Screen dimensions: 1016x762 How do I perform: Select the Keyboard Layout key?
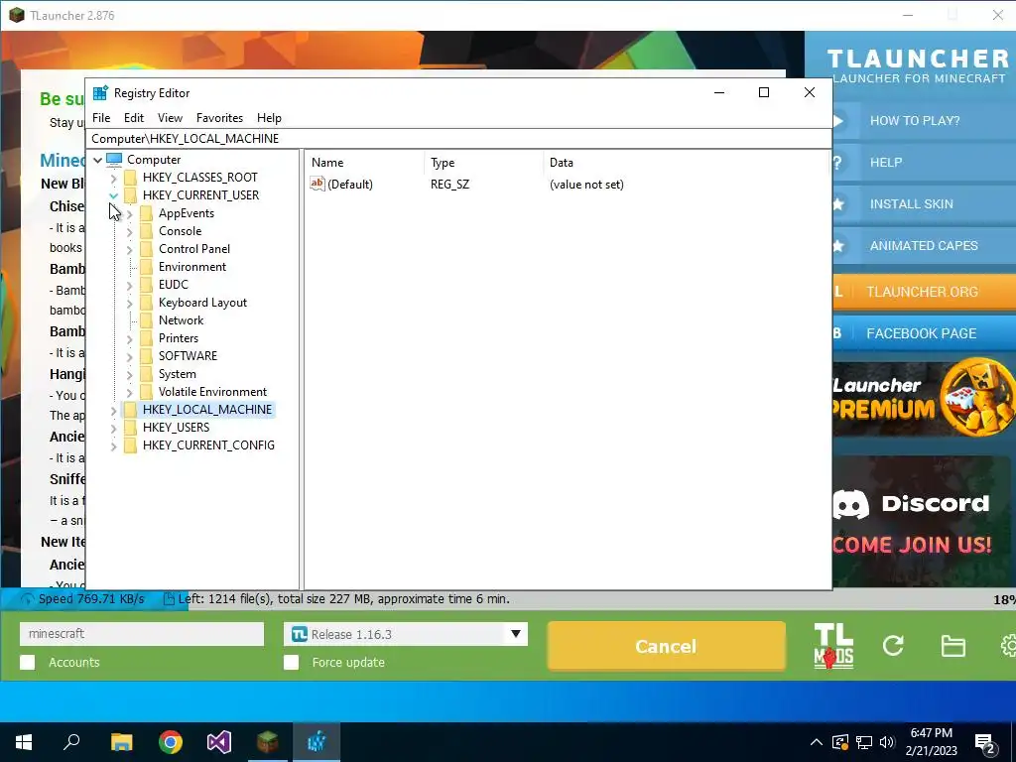pyautogui.click(x=202, y=303)
